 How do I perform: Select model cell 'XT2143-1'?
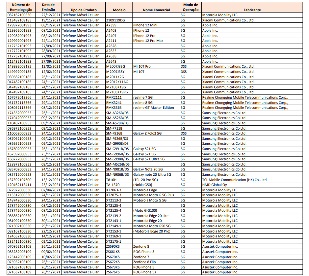(119, 221)
